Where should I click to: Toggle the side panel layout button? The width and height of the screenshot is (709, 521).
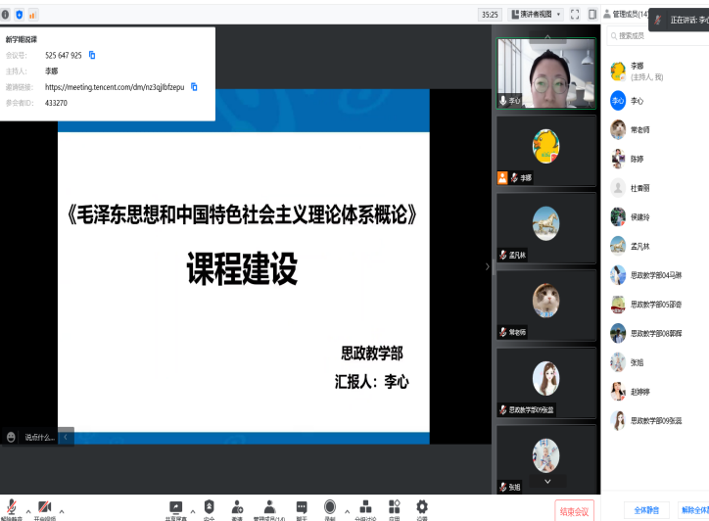(592, 15)
